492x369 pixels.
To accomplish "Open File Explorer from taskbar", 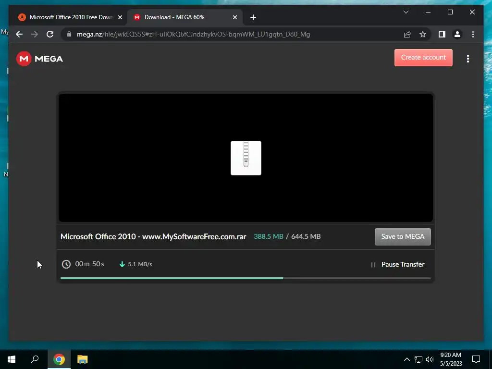I will point(82,359).
